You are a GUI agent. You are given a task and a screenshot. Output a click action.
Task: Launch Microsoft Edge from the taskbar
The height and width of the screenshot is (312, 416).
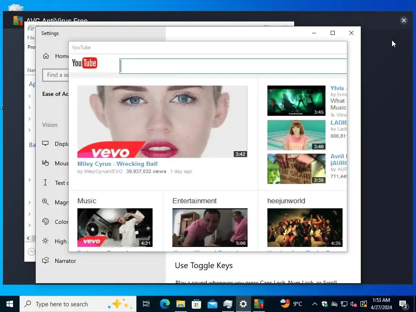coord(165,304)
